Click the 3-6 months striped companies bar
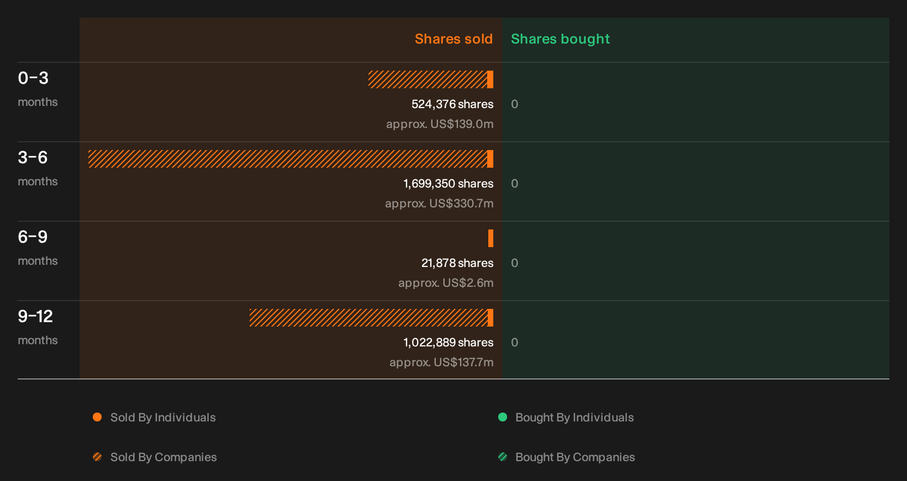 288,159
